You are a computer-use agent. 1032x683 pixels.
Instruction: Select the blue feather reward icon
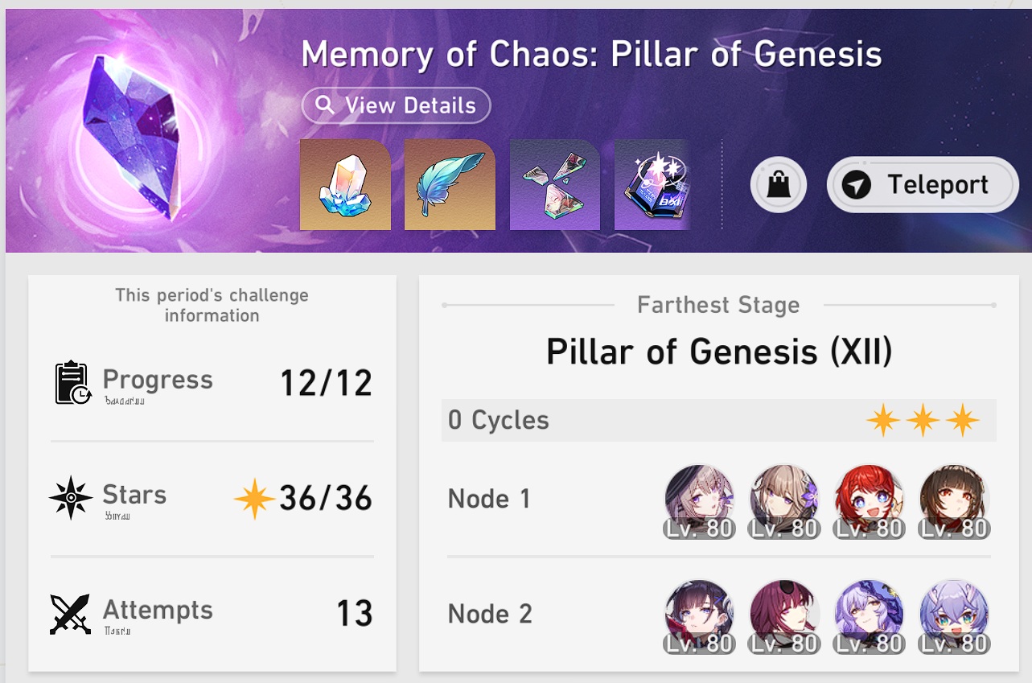pyautogui.click(x=450, y=185)
